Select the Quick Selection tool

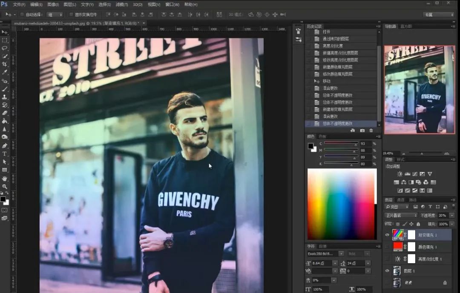pyautogui.click(x=5, y=56)
